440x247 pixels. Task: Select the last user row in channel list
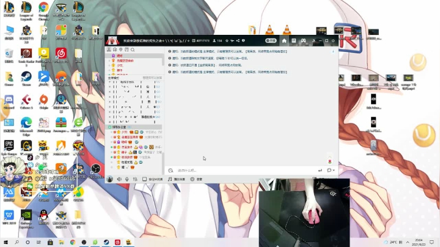click(134, 168)
